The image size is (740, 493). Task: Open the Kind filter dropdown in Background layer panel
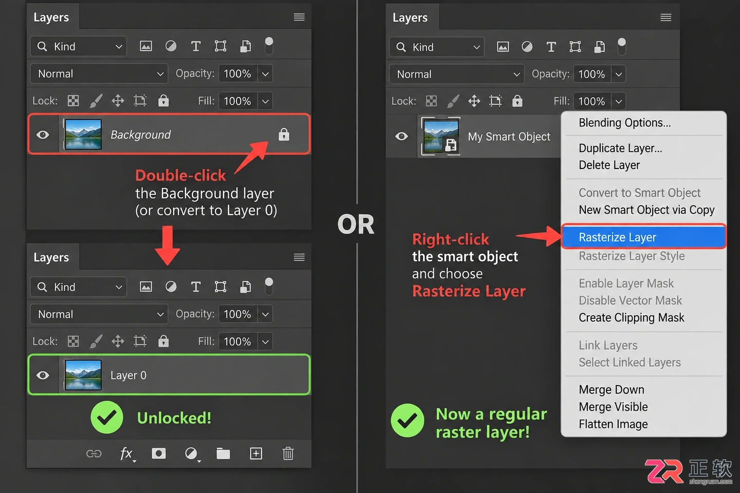pyautogui.click(x=79, y=46)
